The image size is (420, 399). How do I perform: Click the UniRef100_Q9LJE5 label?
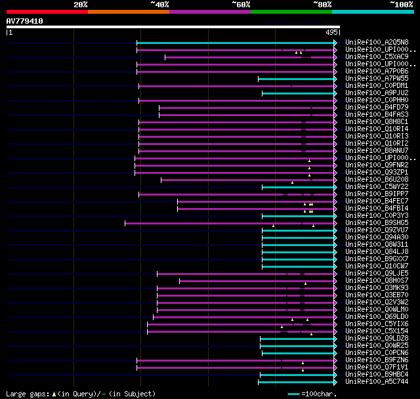tap(377, 274)
